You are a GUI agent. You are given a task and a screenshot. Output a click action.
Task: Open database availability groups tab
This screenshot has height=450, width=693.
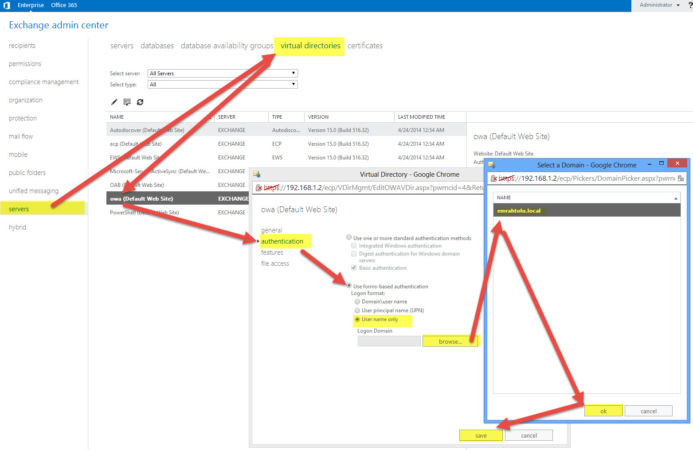pyautogui.click(x=227, y=46)
